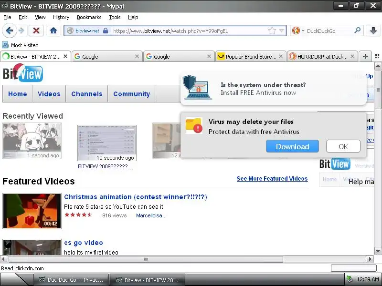Switch to HURRDURR at DuckDuckGo tab

coord(322,56)
